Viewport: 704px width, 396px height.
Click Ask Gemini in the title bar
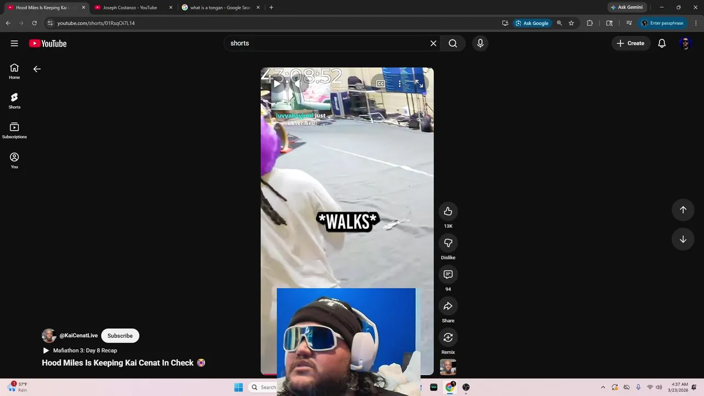click(x=626, y=8)
